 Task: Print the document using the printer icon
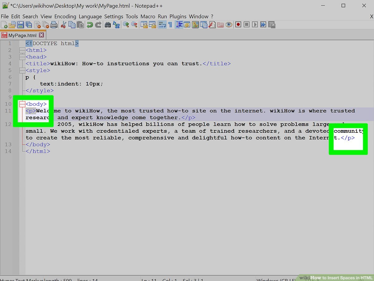pos(54,25)
